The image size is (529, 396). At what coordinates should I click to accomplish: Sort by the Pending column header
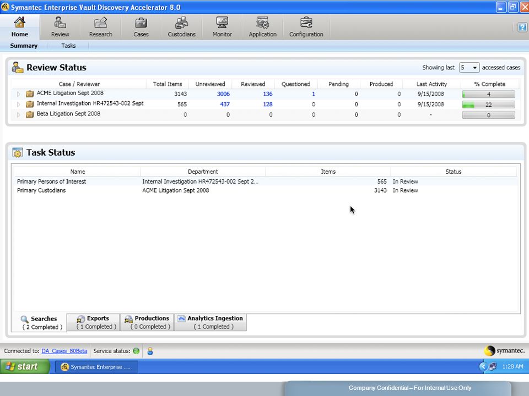tap(338, 84)
